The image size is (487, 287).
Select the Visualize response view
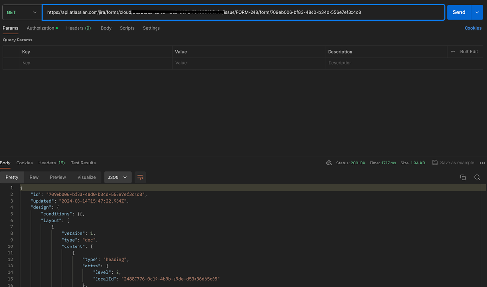[86, 177]
